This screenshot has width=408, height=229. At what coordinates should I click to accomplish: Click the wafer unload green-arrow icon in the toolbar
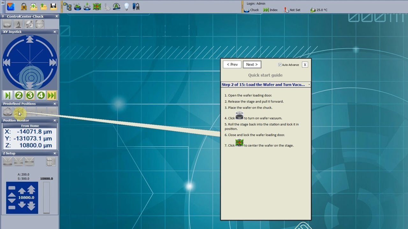pyautogui.click(x=77, y=6)
